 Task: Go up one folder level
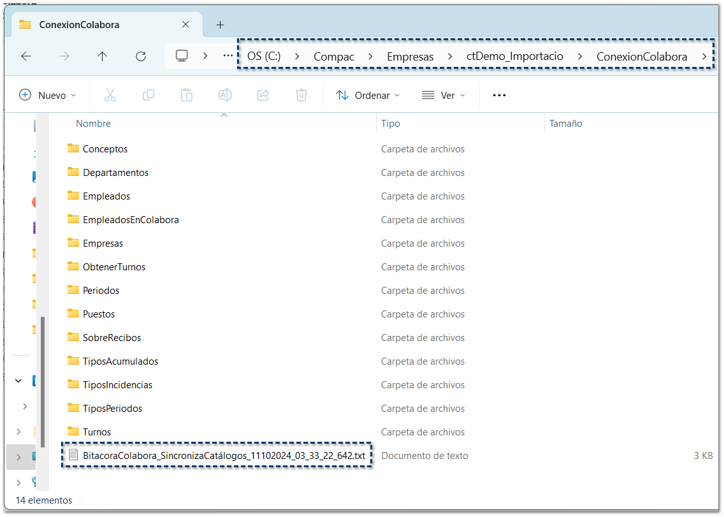(x=102, y=56)
